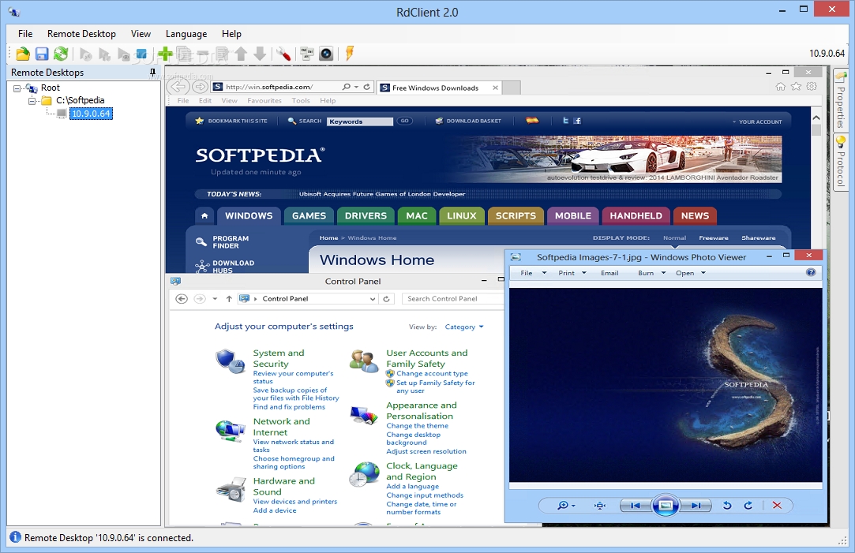
Task: Expand Control Panel address bar dropdown arrow
Action: 373,298
